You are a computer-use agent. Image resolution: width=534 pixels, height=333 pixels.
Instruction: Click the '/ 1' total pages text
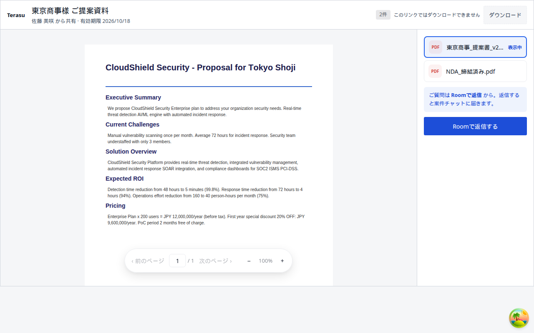[191, 261]
